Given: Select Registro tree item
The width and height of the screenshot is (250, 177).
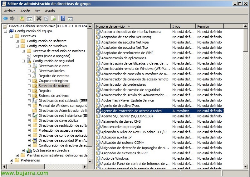Looking at the screenshot, I should [45, 91].
